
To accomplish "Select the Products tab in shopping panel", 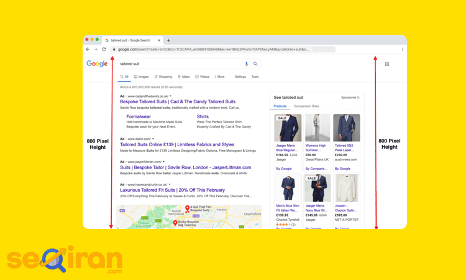I will tap(280, 106).
